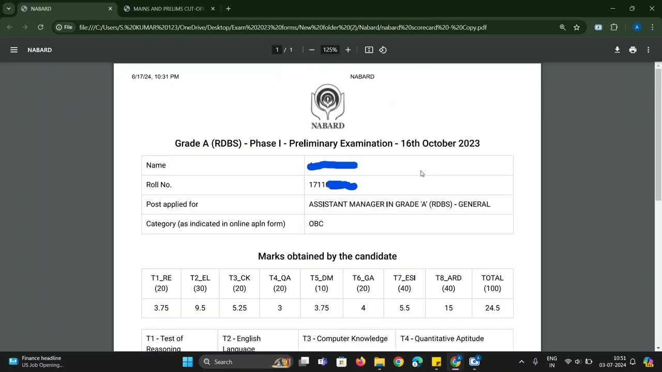Rotate the PDF counterclockwise
This screenshot has height=372, width=662.
coord(383,50)
